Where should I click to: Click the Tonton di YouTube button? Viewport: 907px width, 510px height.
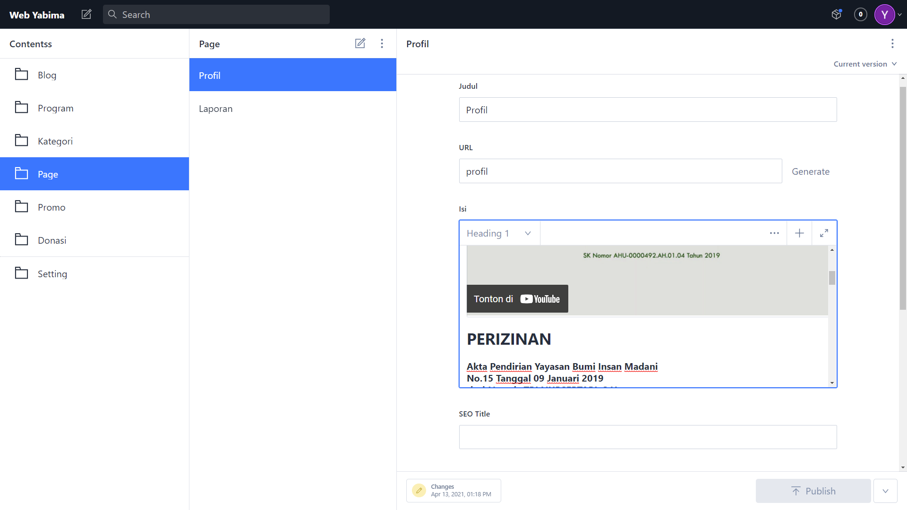(x=517, y=299)
